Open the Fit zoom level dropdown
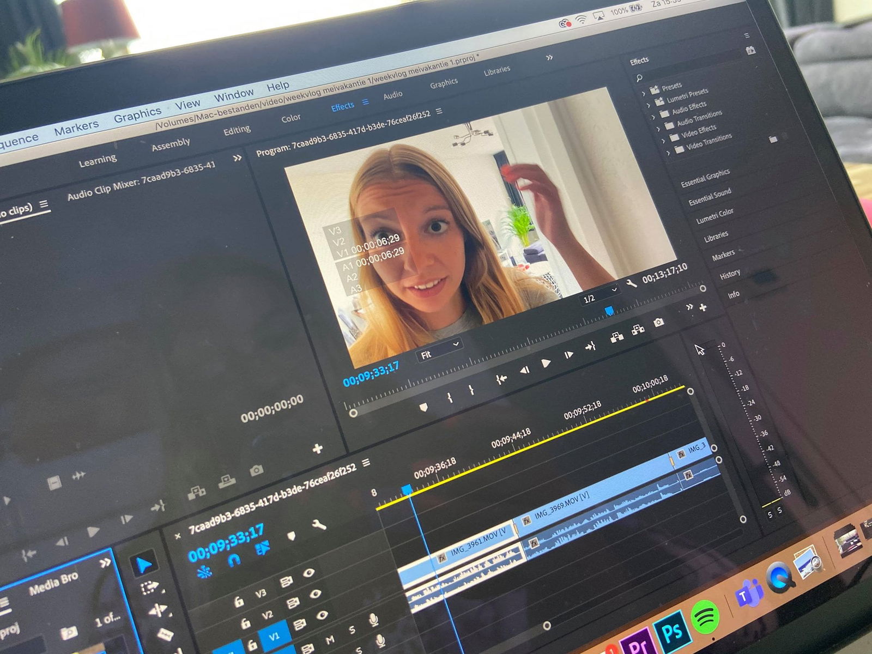This screenshot has width=872, height=654. (x=439, y=349)
